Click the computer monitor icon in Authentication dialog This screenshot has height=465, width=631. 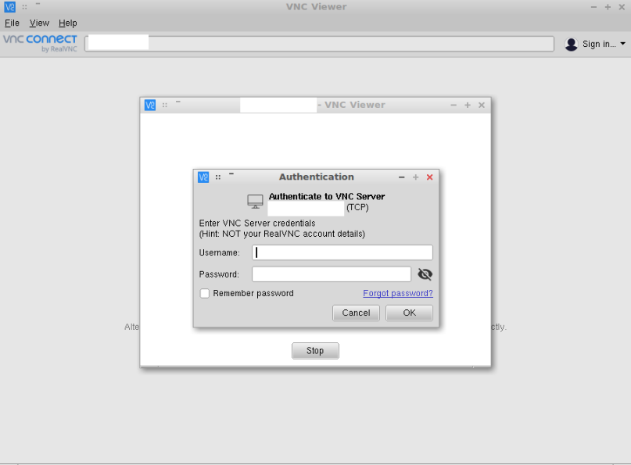(x=255, y=202)
